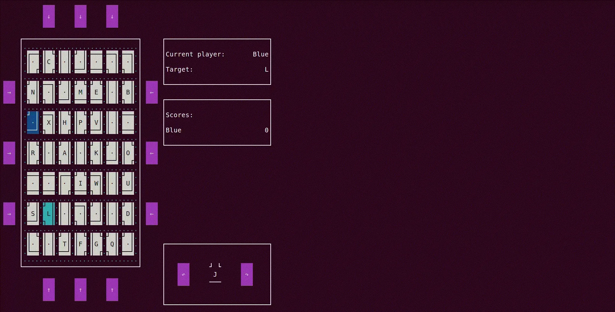Click the down arrow above the C tile column
The height and width of the screenshot is (312, 615).
click(49, 17)
